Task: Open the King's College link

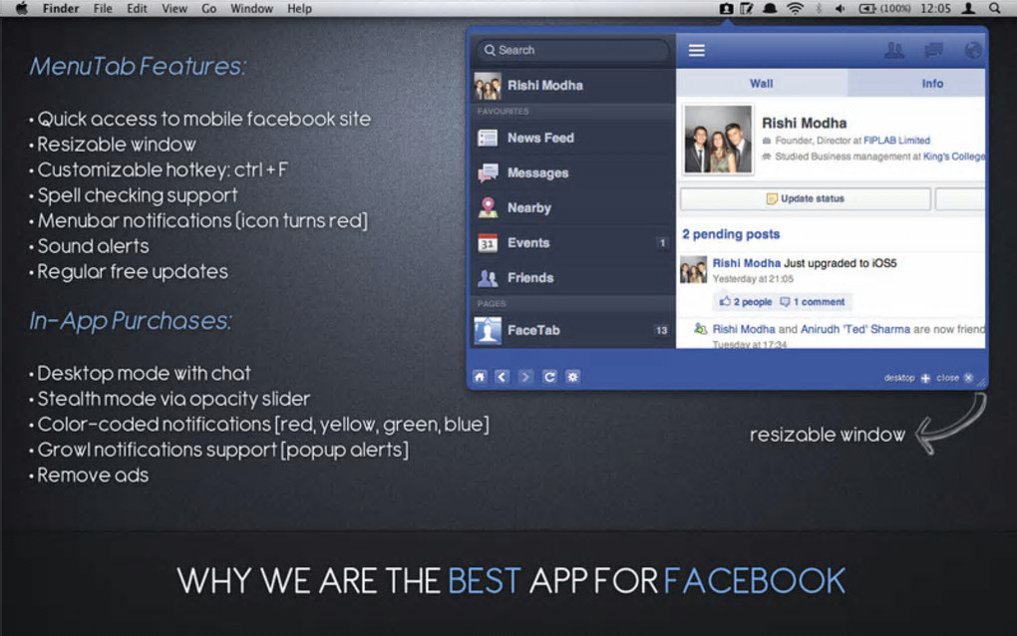Action: [953, 157]
